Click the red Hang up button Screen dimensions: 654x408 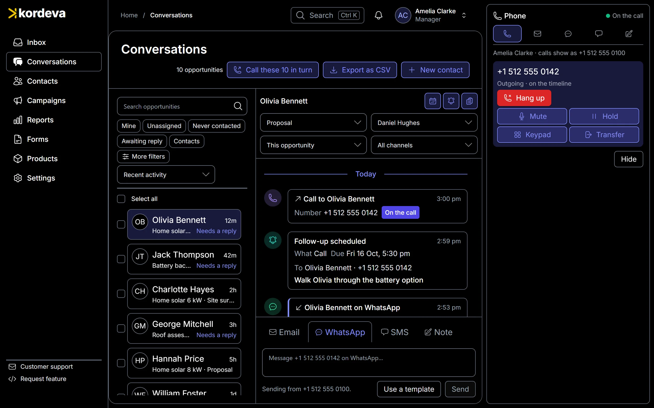click(x=524, y=98)
